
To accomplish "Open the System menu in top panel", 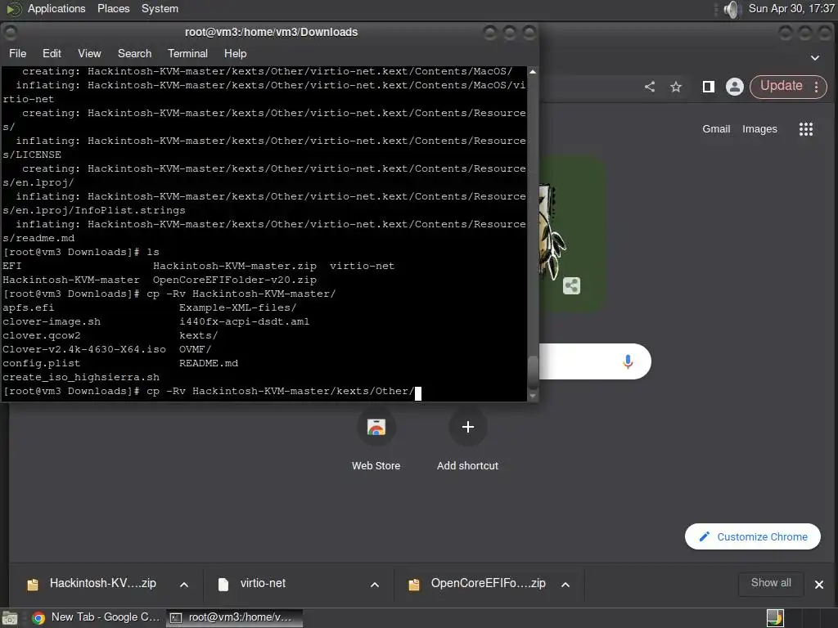I will pyautogui.click(x=160, y=8).
